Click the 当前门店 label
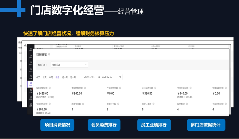The width and height of the screenshot is (239, 139). point(42,65)
